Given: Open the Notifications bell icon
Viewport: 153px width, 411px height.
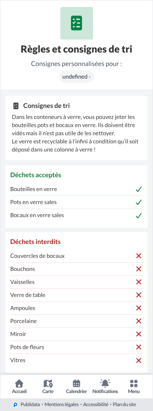Looking at the screenshot, I should click(105, 383).
